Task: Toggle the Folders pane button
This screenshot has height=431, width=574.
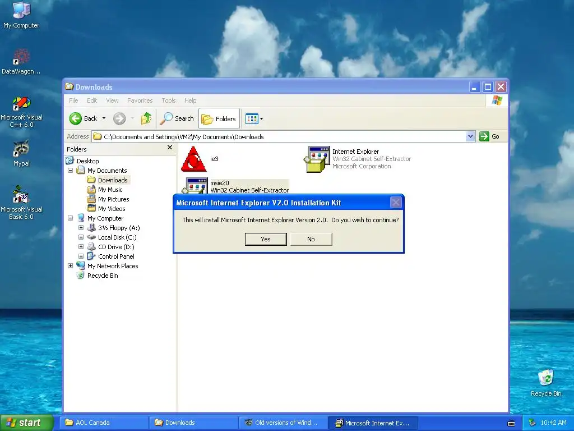Action: pyautogui.click(x=219, y=119)
